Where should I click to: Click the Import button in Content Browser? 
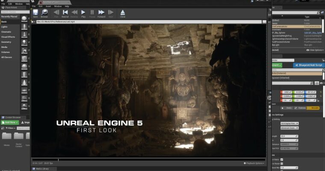(25, 123)
